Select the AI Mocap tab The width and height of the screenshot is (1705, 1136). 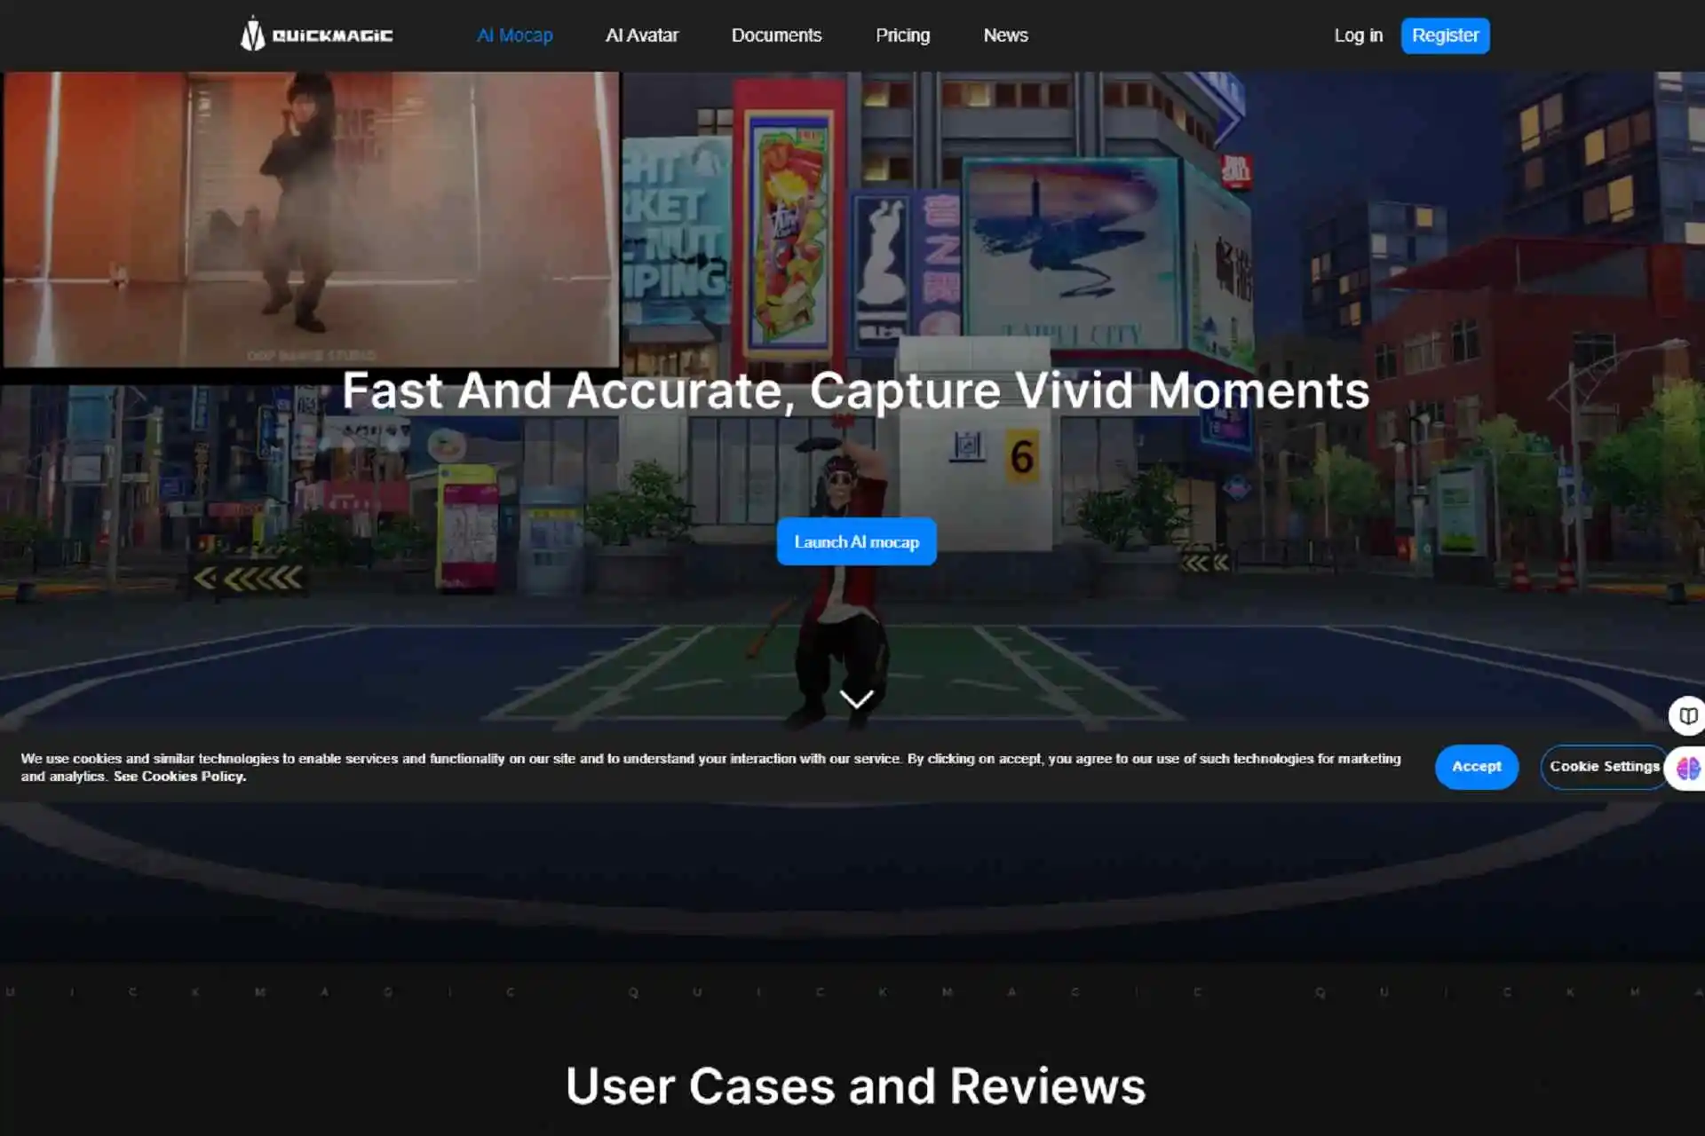click(x=514, y=35)
